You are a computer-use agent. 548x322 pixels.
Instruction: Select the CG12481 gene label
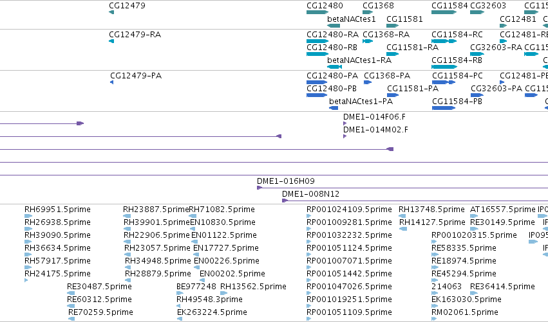pyautogui.click(x=518, y=19)
